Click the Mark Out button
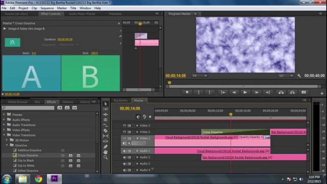 (209, 93)
